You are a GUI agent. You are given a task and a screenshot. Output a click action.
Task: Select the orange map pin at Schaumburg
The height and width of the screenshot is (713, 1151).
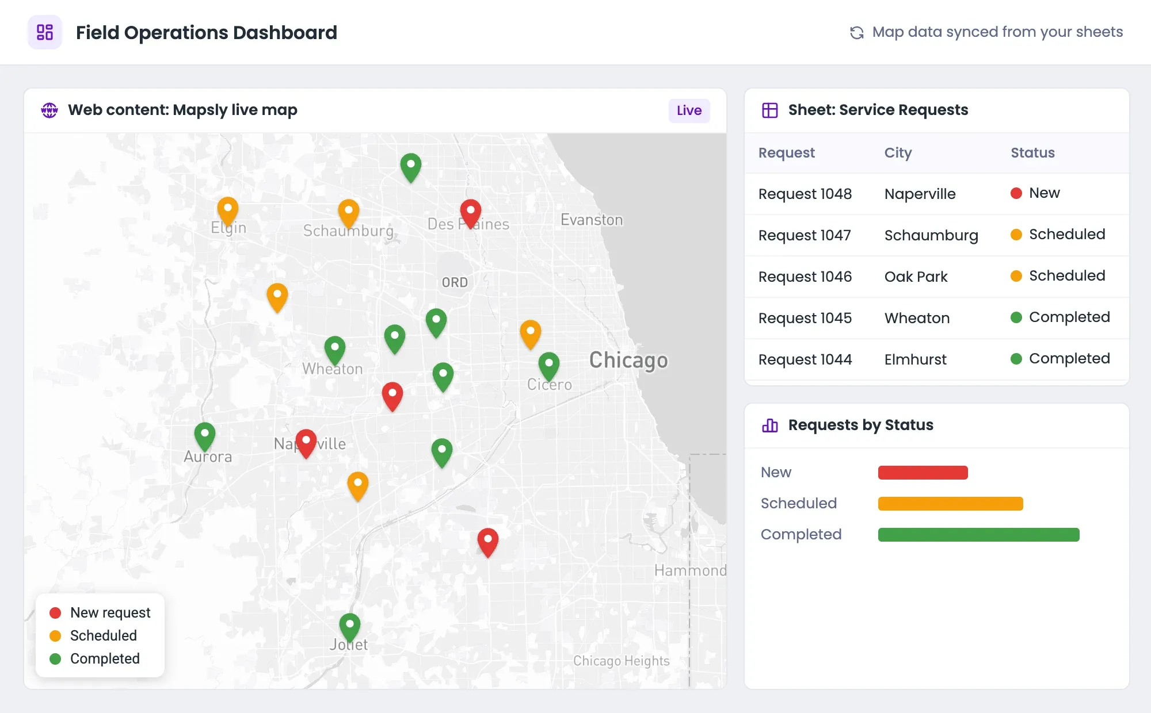[349, 213]
